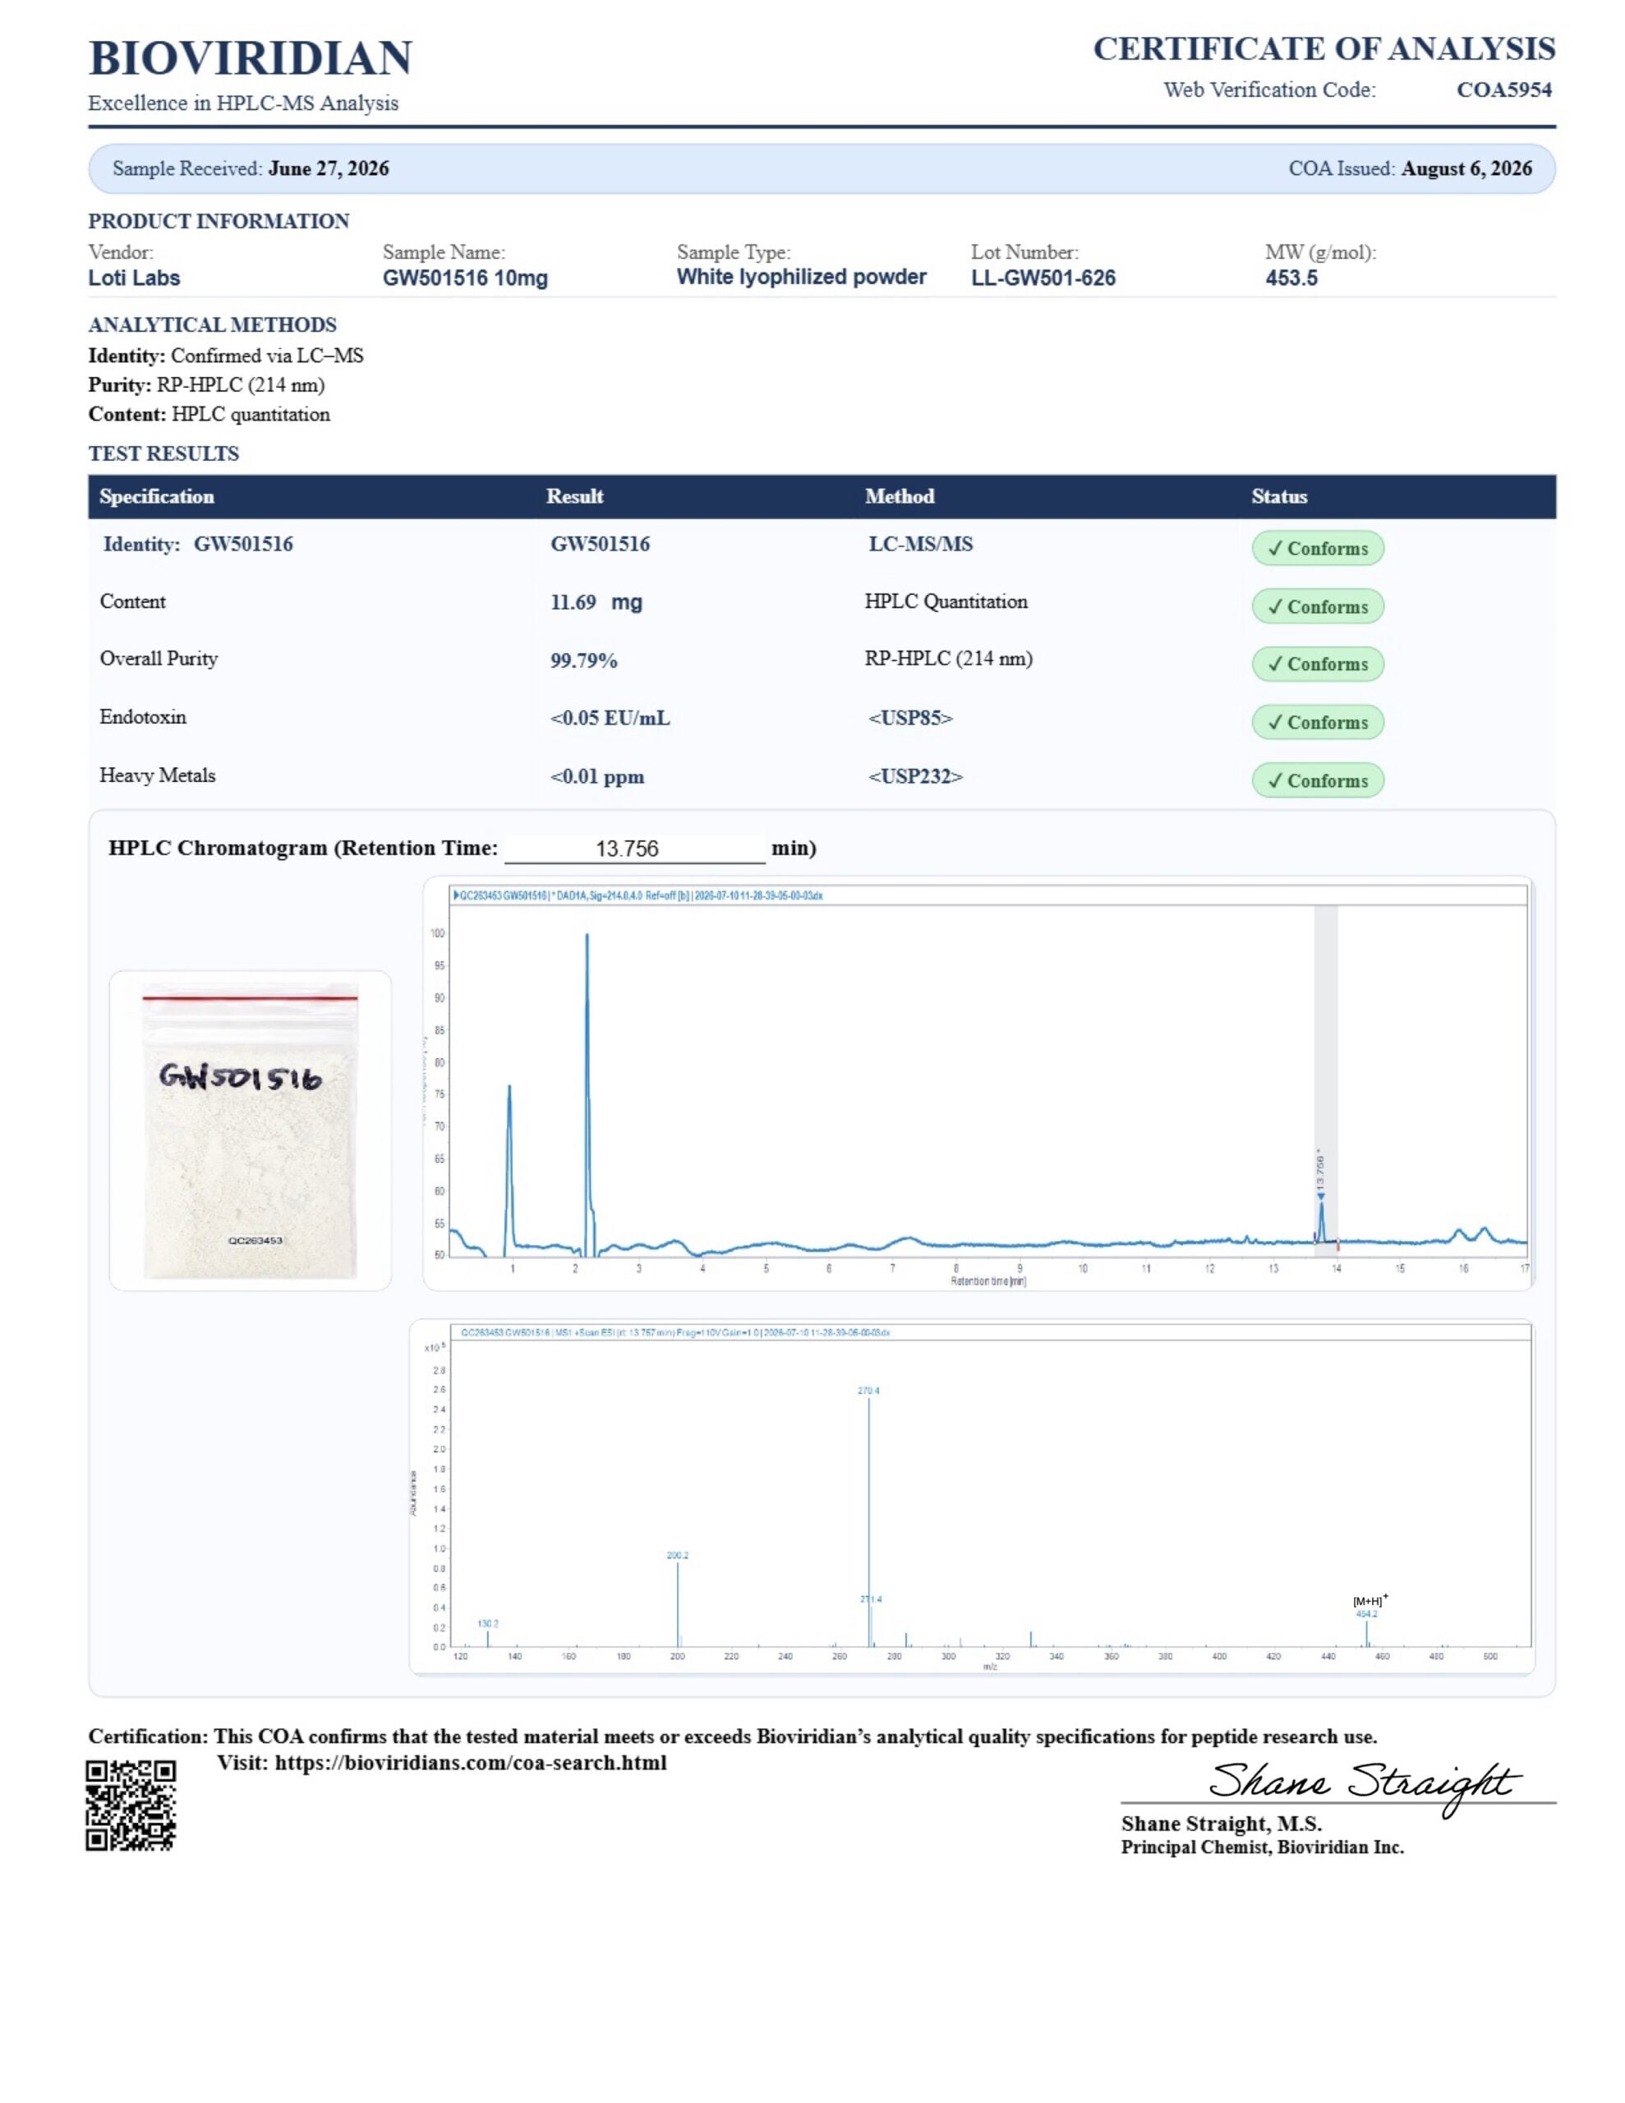Click the [M+H]+ 454.2 peak label
The width and height of the screenshot is (1625, 2103).
[x=1369, y=1607]
